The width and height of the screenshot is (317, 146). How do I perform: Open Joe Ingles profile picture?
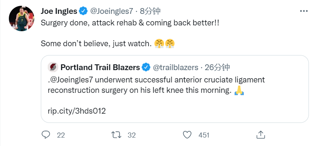(x=22, y=18)
